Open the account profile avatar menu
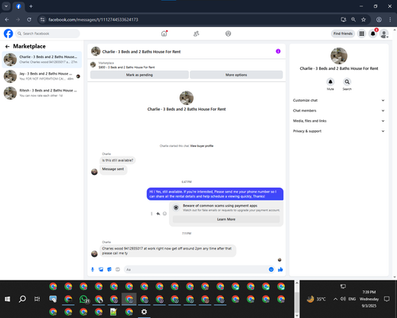The height and width of the screenshot is (318, 397). 384,33
